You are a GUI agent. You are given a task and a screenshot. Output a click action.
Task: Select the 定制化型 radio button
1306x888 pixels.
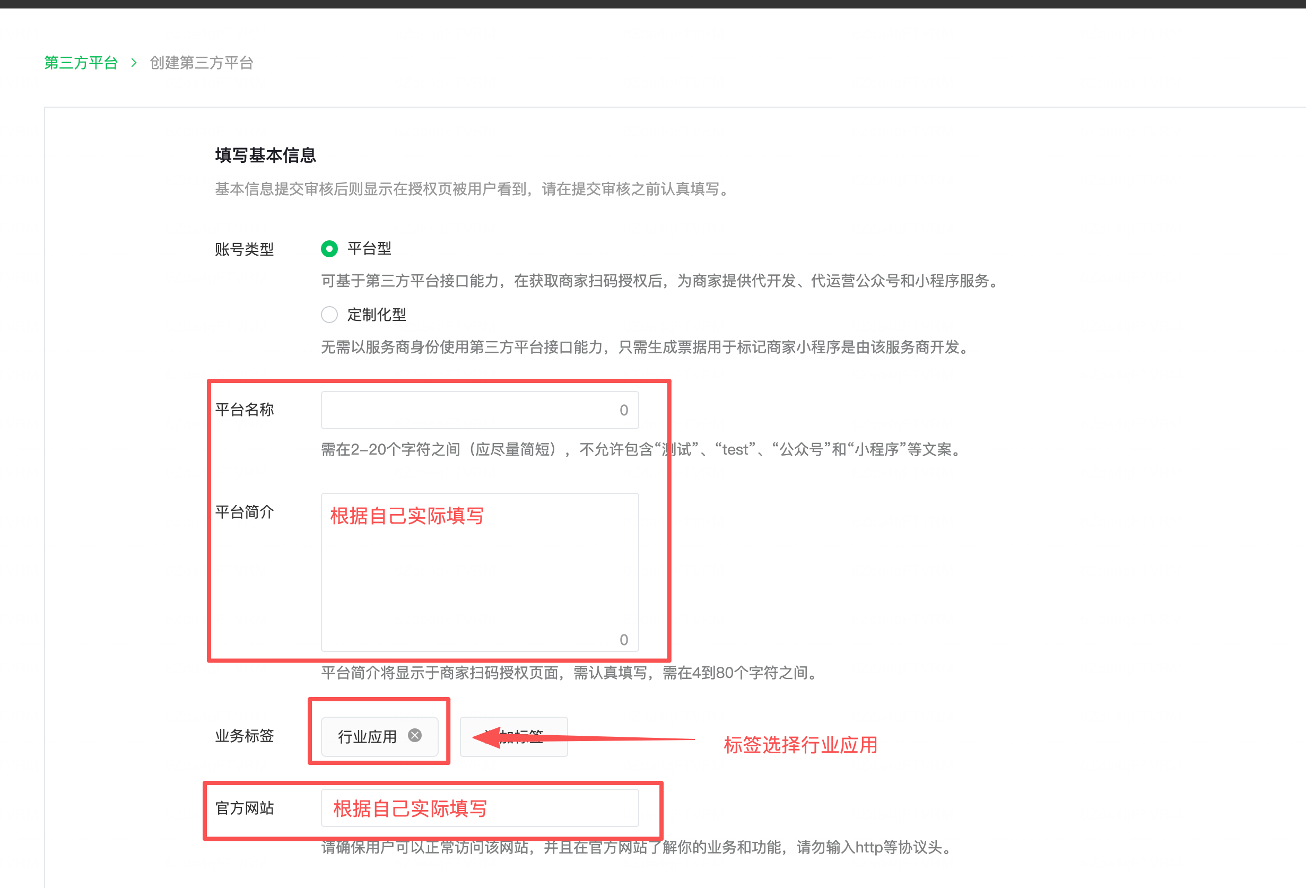[329, 315]
